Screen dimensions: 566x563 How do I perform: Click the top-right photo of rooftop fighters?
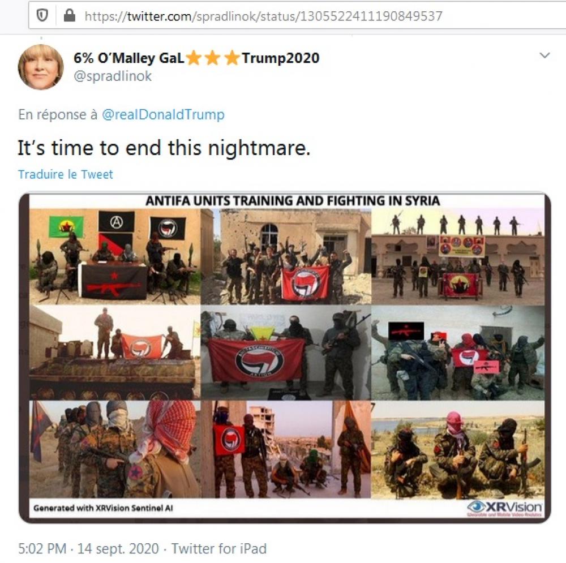click(458, 256)
